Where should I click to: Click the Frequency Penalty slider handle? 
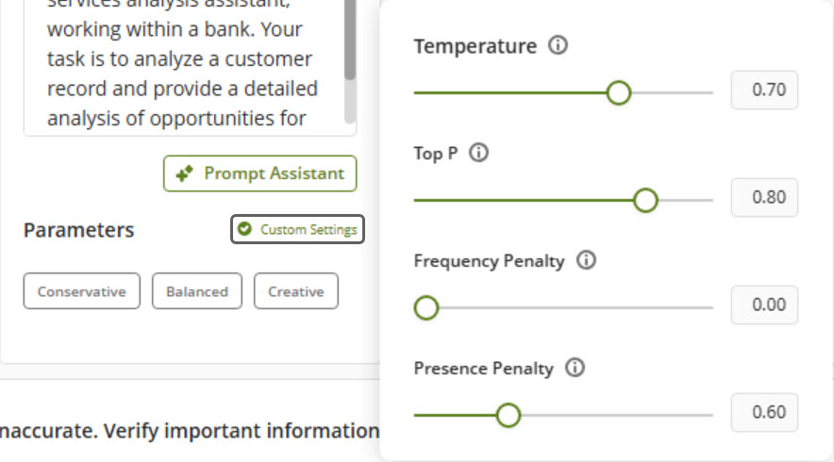click(426, 307)
